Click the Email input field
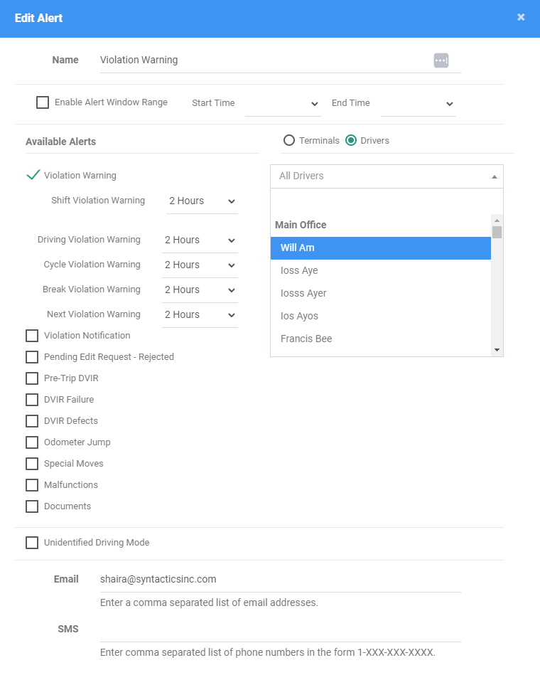Viewport: 540px width, 680px height. [280, 580]
